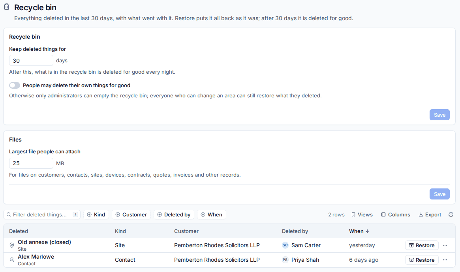This screenshot has width=460, height=272.
Task: Open more options for Alex Marlowe row
Action: (445, 260)
